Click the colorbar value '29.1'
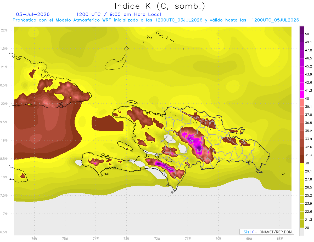This screenshot has height=242, width=314. tap(309, 171)
